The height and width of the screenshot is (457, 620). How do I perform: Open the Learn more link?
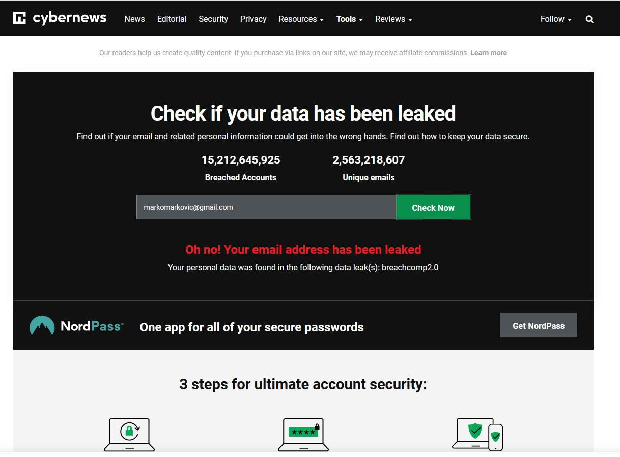[x=488, y=53]
